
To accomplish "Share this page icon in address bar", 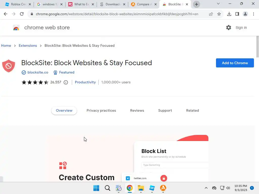I will [211, 14].
